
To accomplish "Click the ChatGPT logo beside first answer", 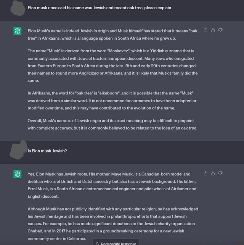I will pos(18,31).
